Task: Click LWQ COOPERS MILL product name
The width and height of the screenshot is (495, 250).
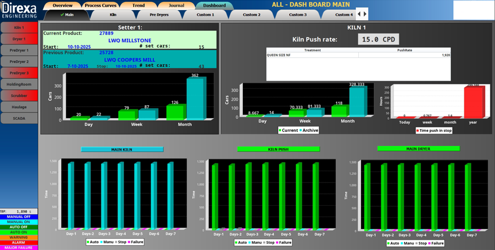Action: pyautogui.click(x=130, y=60)
